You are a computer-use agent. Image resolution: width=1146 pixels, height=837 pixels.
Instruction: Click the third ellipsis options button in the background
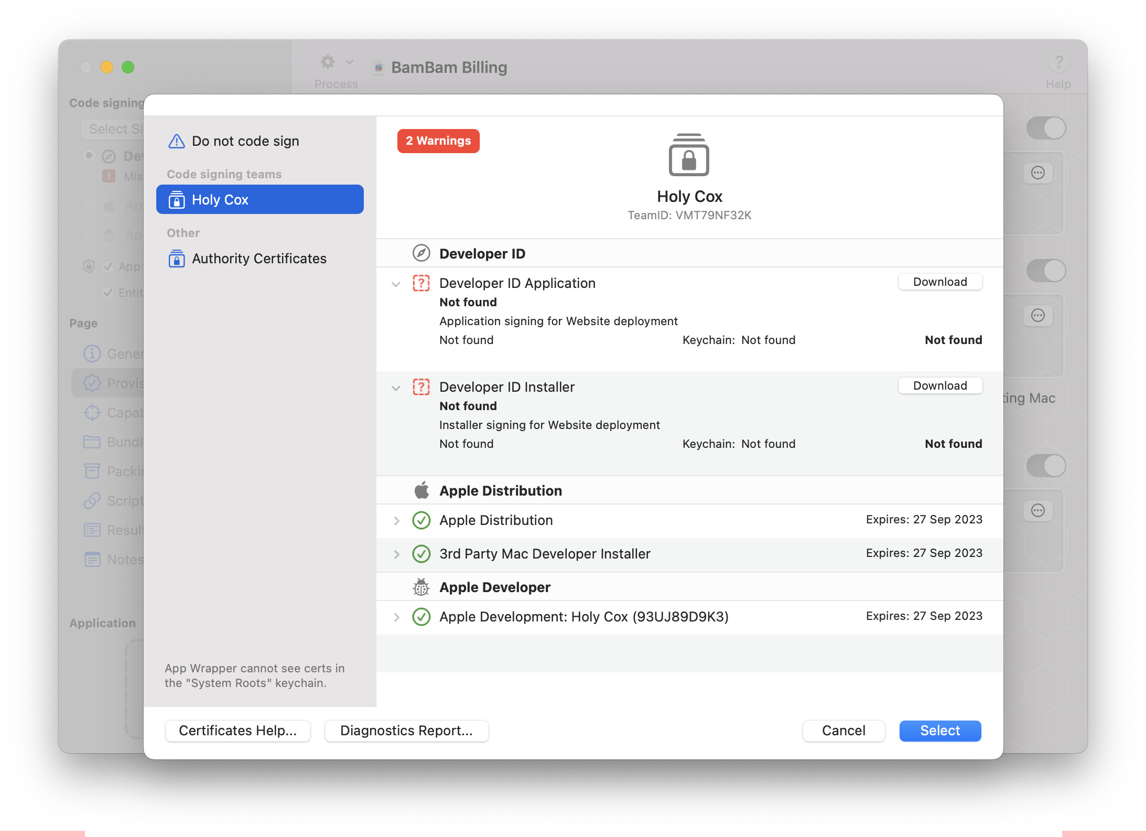pyautogui.click(x=1037, y=510)
